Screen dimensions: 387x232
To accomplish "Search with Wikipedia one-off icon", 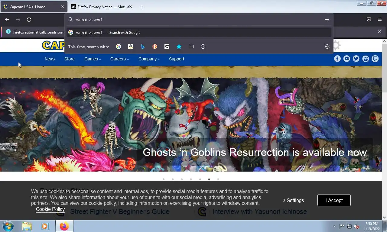I will (x=167, y=47).
